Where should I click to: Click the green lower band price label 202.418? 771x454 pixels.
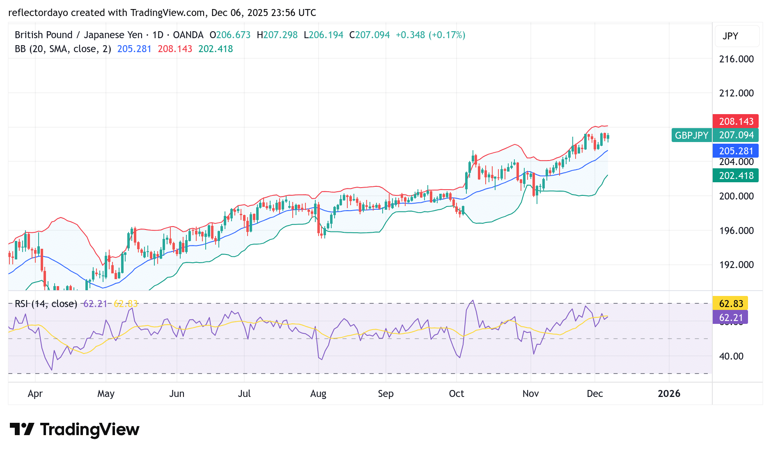click(735, 176)
